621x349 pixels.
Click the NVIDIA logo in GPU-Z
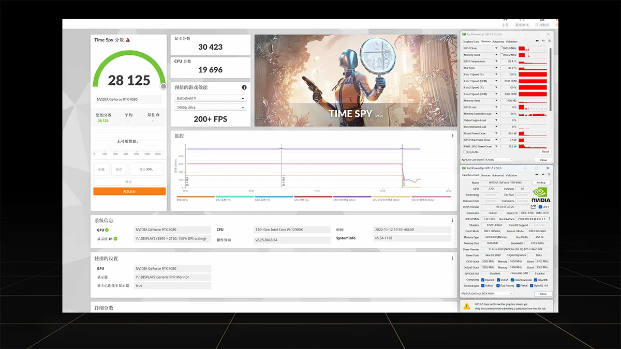[x=541, y=194]
